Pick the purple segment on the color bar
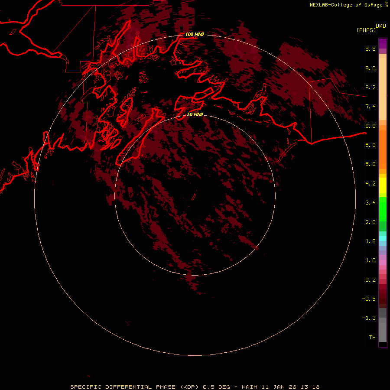This screenshot has height=390, width=390. [383, 43]
